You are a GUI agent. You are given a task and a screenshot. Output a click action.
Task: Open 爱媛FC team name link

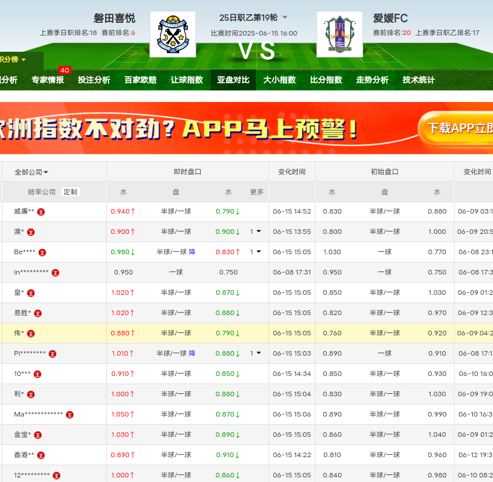pyautogui.click(x=390, y=18)
